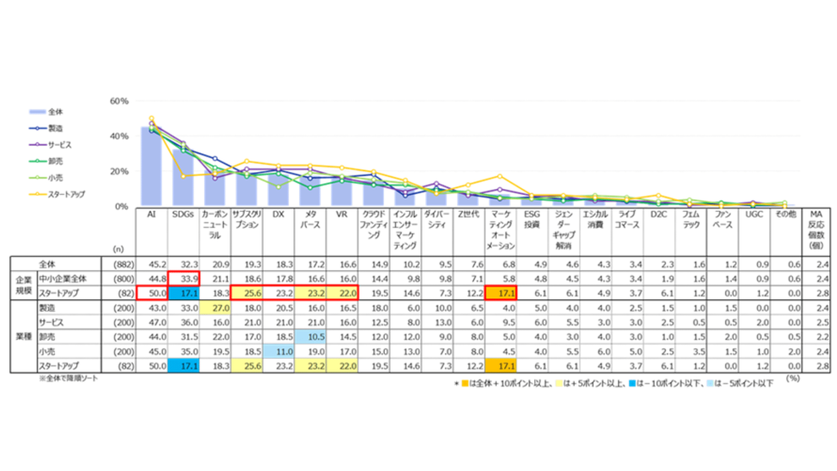Select the SDGs column header
The image size is (837, 471).
point(183,215)
